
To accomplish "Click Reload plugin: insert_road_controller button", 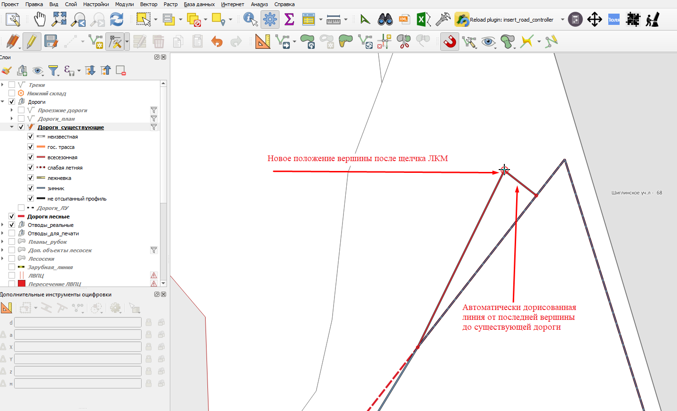I will click(x=504, y=20).
